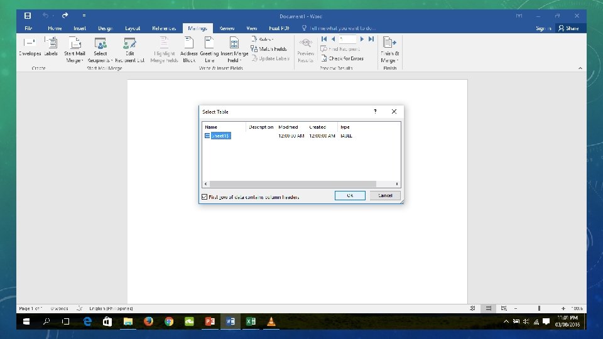
Task: Click the Help question mark in Select Table dialog
Action: (375, 112)
